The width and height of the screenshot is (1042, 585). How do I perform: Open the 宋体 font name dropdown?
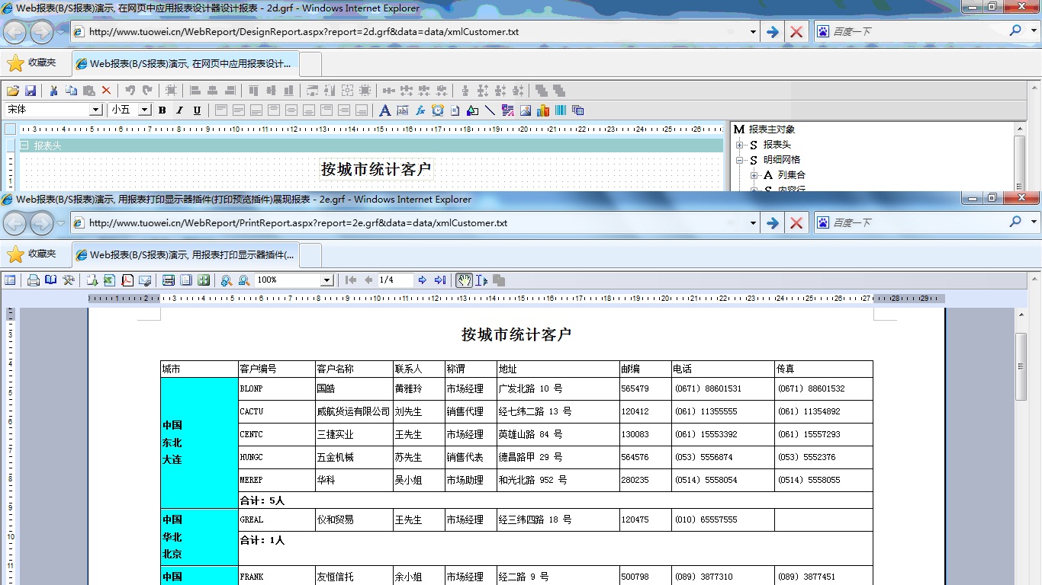pos(95,110)
